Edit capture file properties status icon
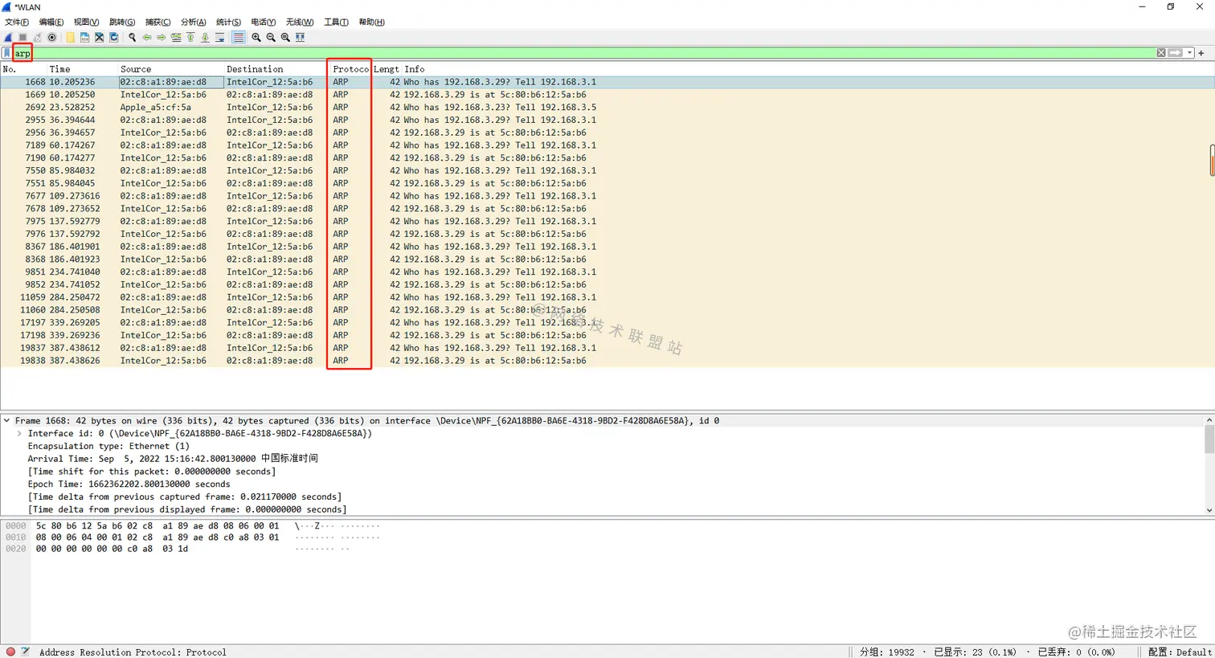The image size is (1215, 658). pos(26,652)
